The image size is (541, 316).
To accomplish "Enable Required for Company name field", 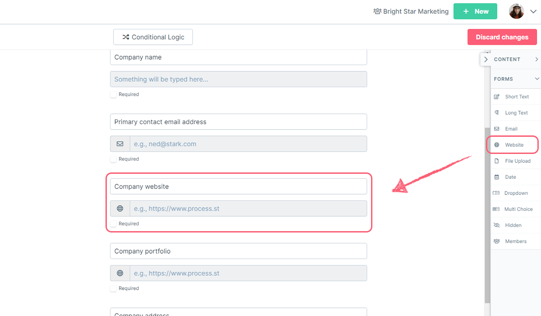I will (x=114, y=94).
